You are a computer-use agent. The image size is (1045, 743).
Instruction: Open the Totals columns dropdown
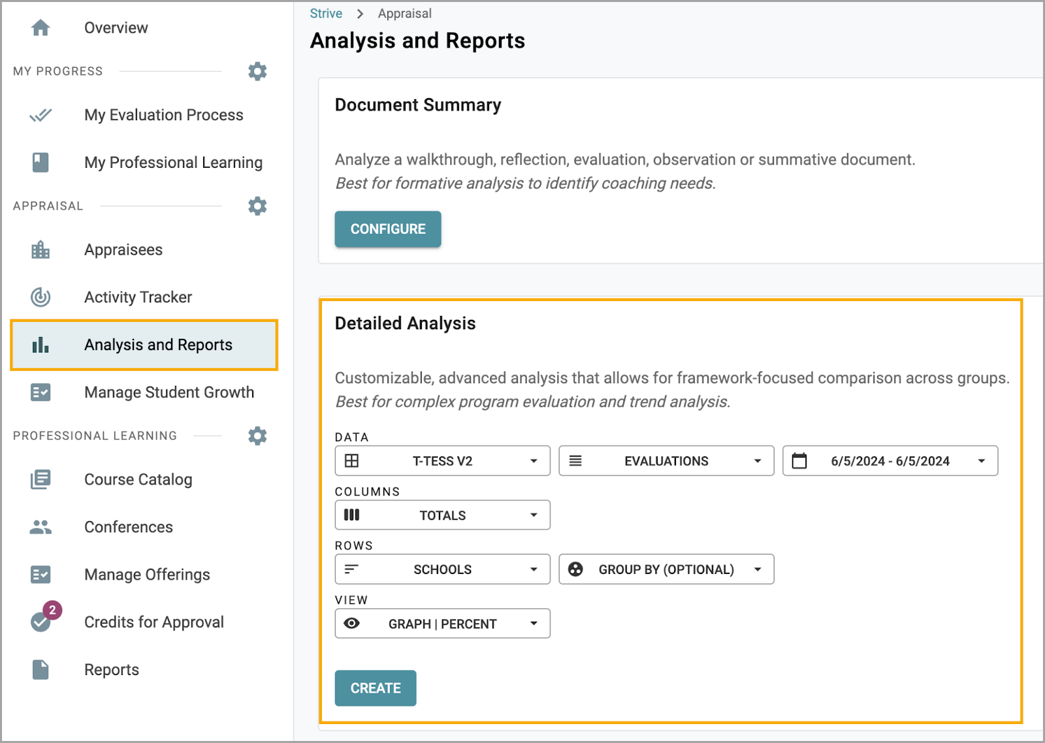coord(443,515)
